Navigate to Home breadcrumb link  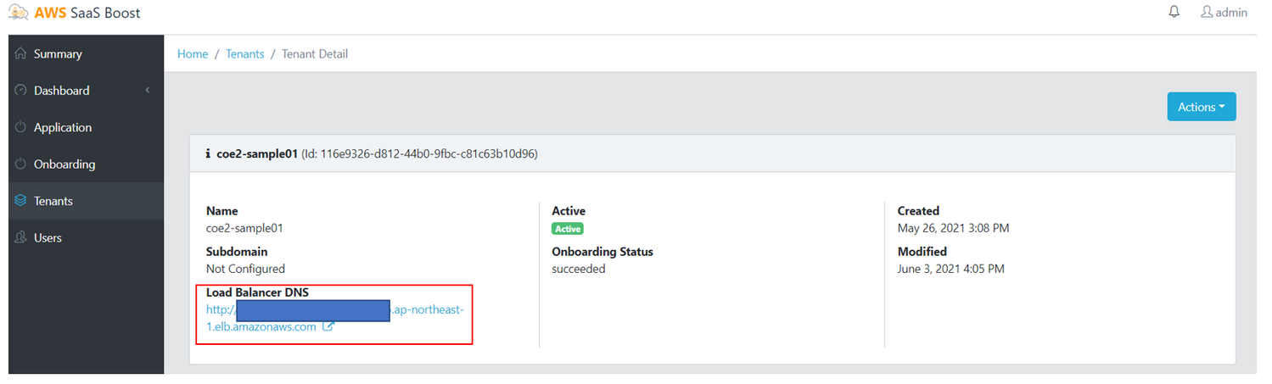[193, 54]
